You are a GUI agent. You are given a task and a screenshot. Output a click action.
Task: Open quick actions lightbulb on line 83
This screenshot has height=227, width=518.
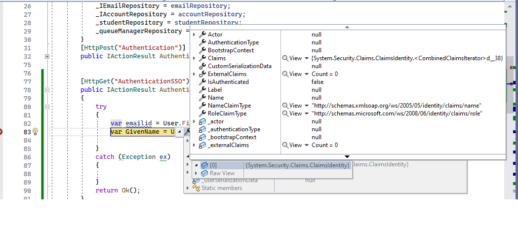click(36, 132)
